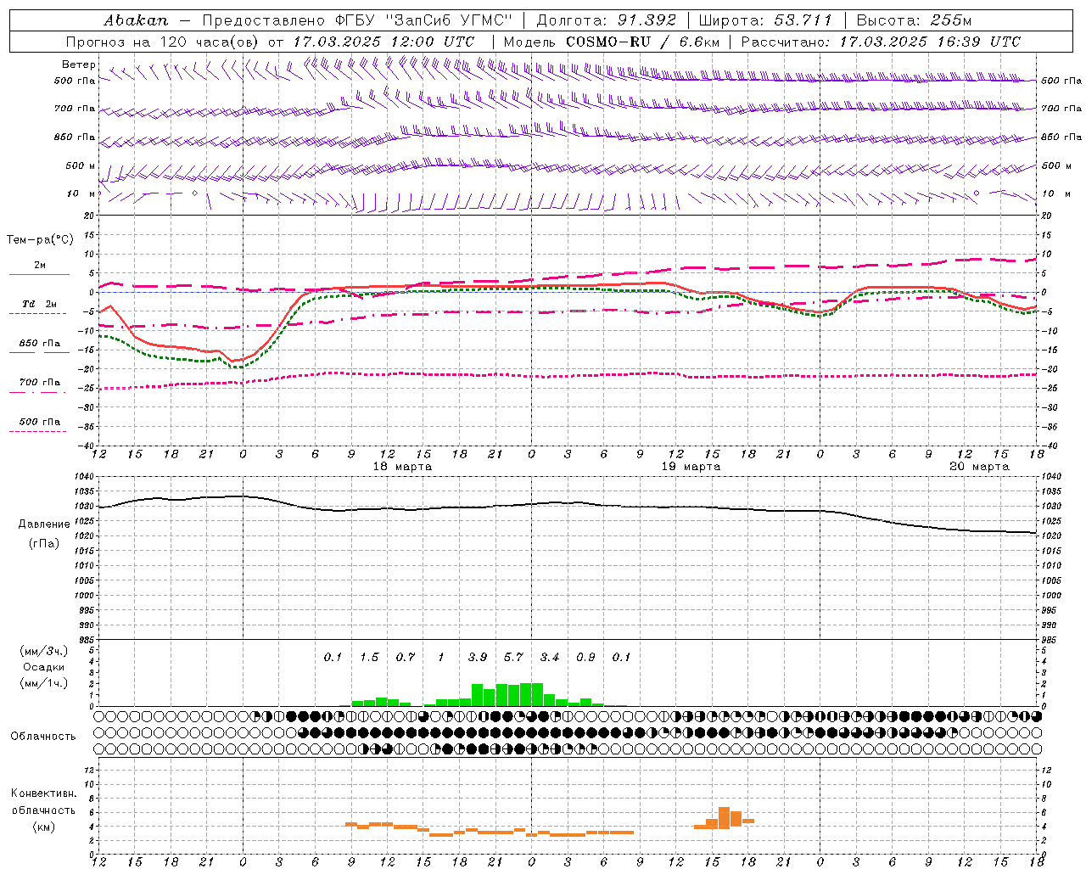Screen dimensions: 1086x869
Task: Click the (гПа) pressure unit label
Action: pos(44,543)
